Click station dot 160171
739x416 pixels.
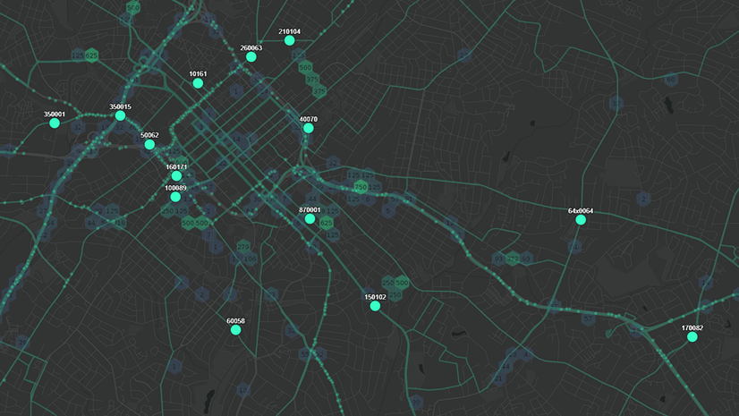[176, 175]
